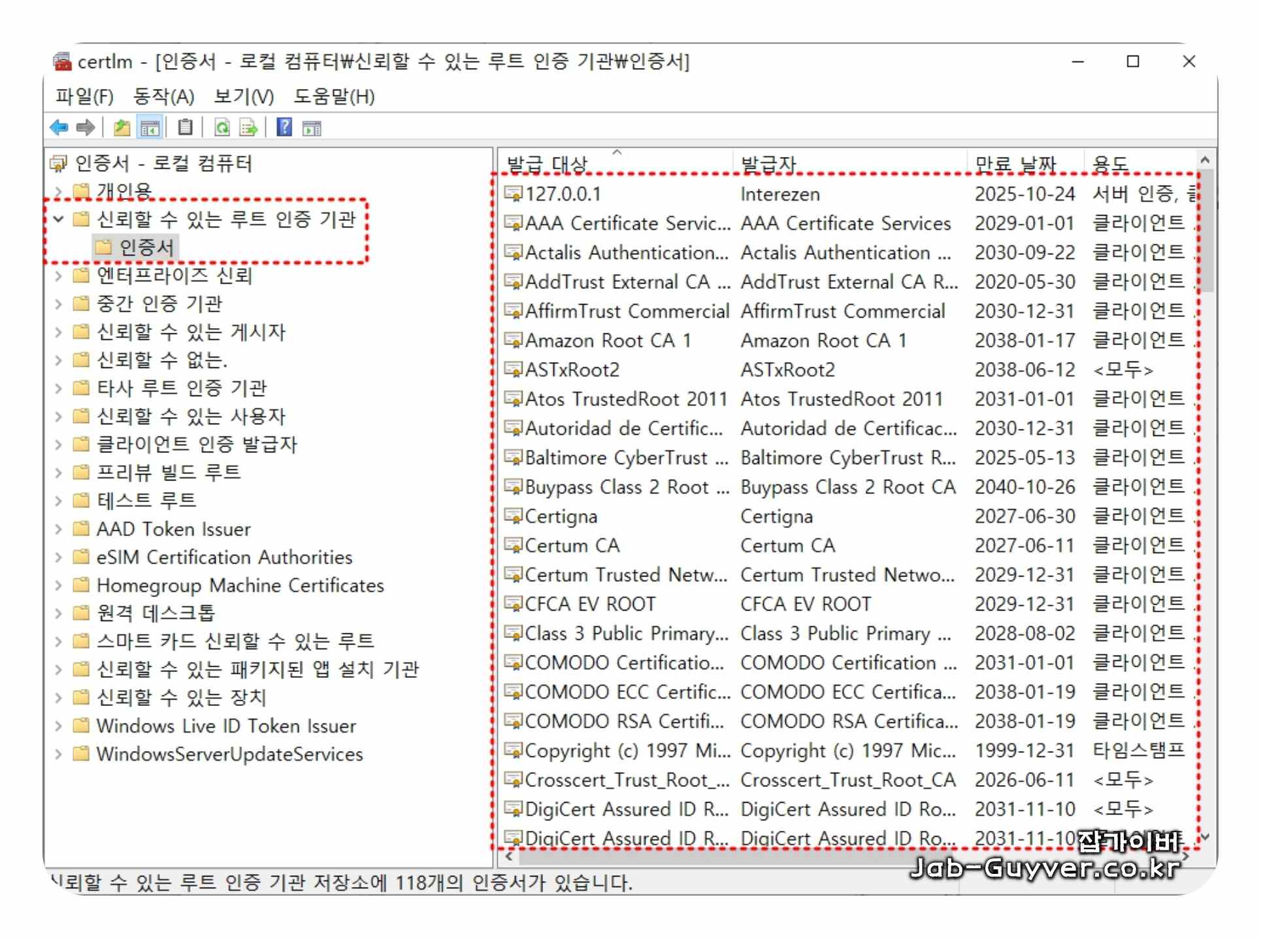Click the Up one level folder icon
The image size is (1261, 938).
pyautogui.click(x=122, y=127)
